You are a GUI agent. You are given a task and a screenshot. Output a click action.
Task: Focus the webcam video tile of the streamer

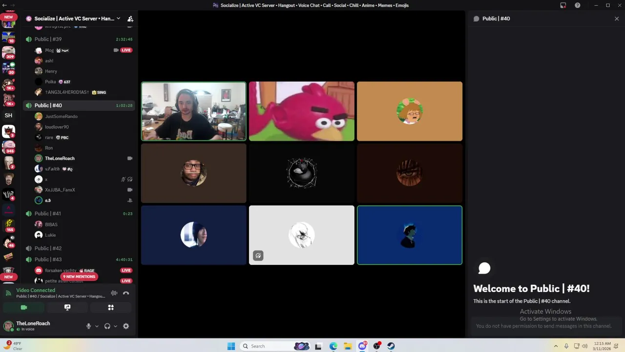[x=194, y=111]
